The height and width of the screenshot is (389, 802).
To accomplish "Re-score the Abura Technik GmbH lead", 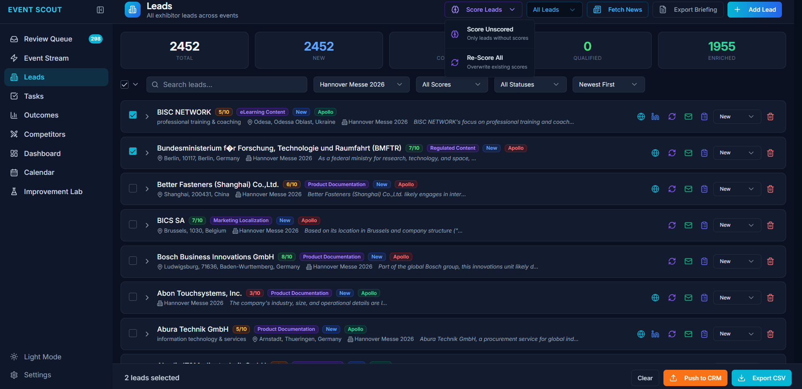I will point(672,334).
